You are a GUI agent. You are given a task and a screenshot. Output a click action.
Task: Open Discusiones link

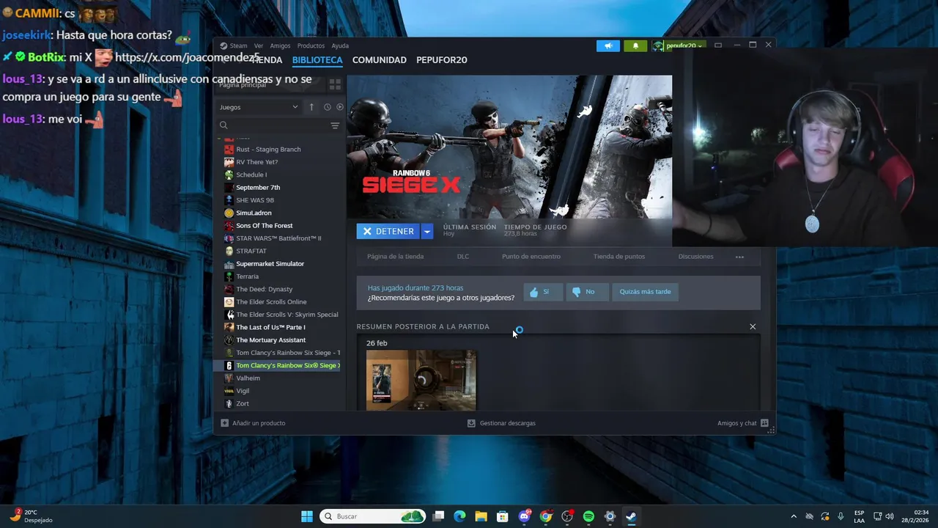(x=695, y=257)
